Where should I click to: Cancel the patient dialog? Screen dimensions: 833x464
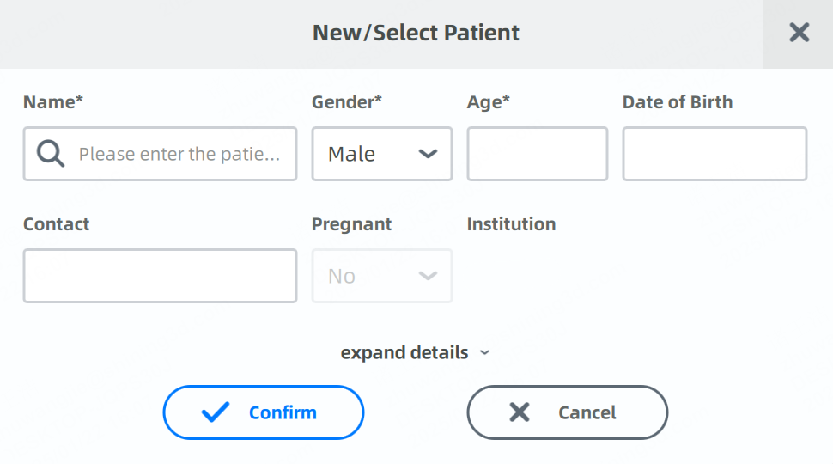click(x=567, y=412)
